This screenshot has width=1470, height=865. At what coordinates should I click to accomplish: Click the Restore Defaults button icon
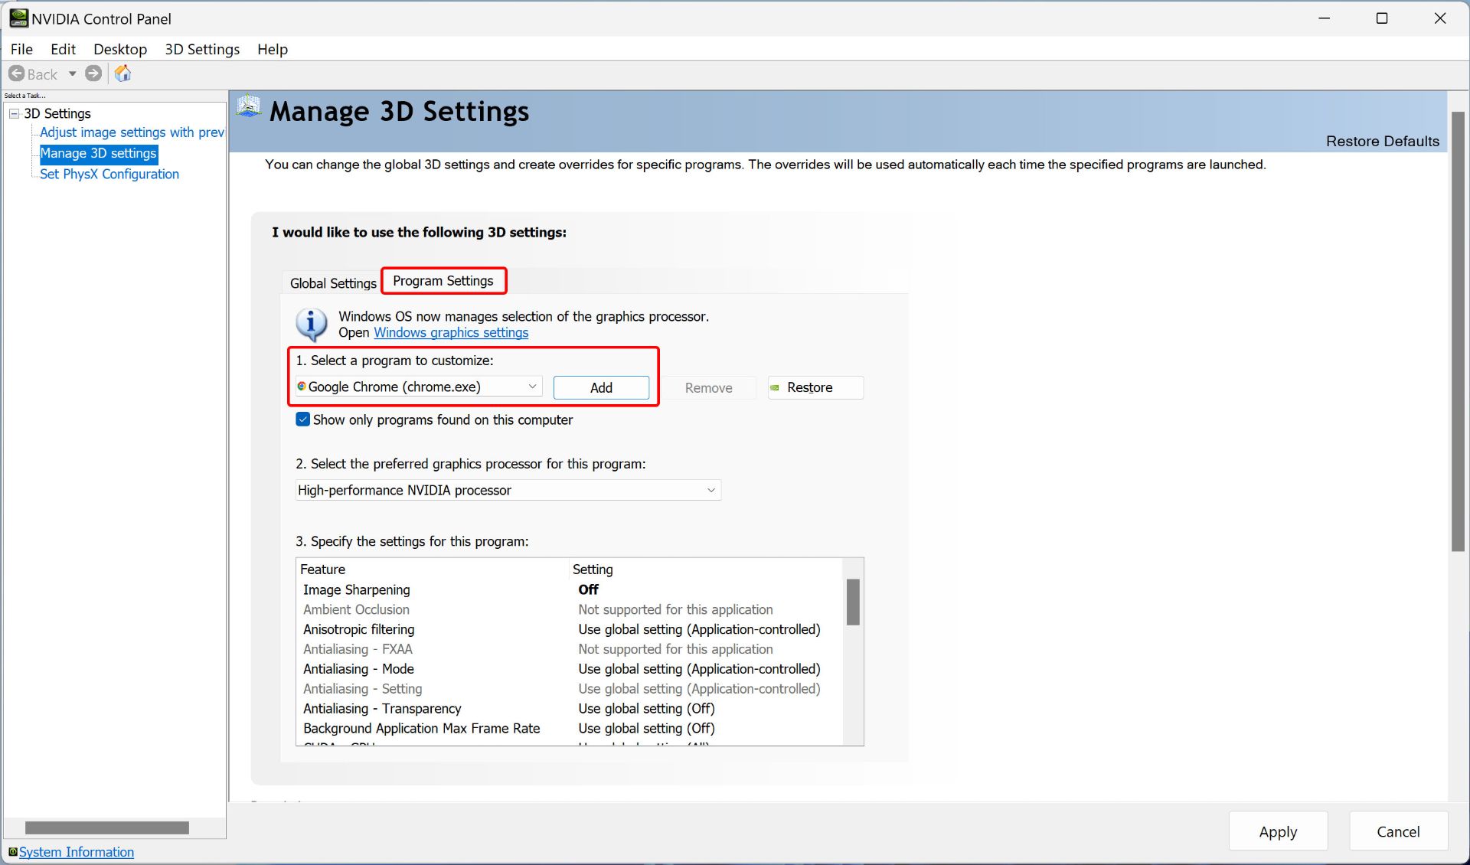[x=1383, y=139]
